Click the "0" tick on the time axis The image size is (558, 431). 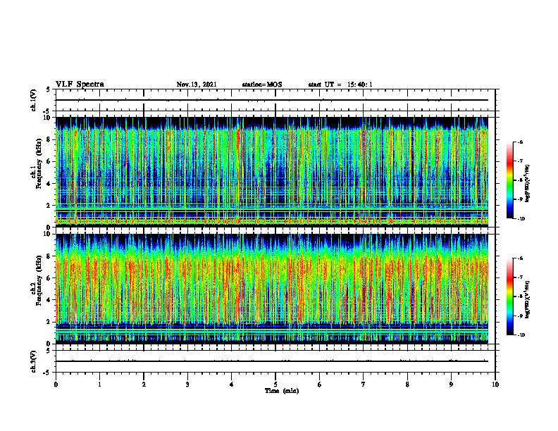56,385
